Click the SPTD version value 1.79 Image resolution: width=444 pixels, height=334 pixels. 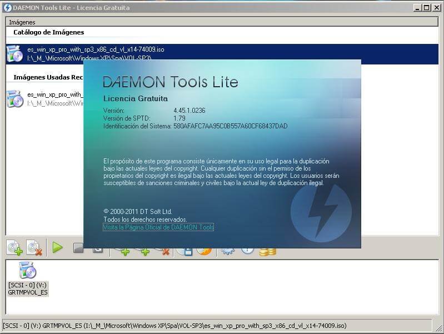click(179, 118)
